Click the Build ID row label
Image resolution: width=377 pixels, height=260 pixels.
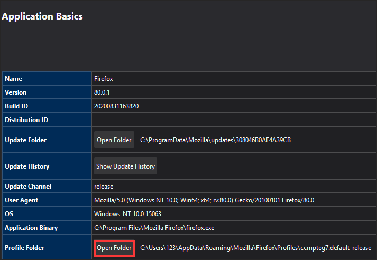(16, 106)
